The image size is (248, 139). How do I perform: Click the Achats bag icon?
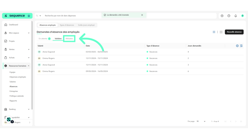tap(6, 57)
